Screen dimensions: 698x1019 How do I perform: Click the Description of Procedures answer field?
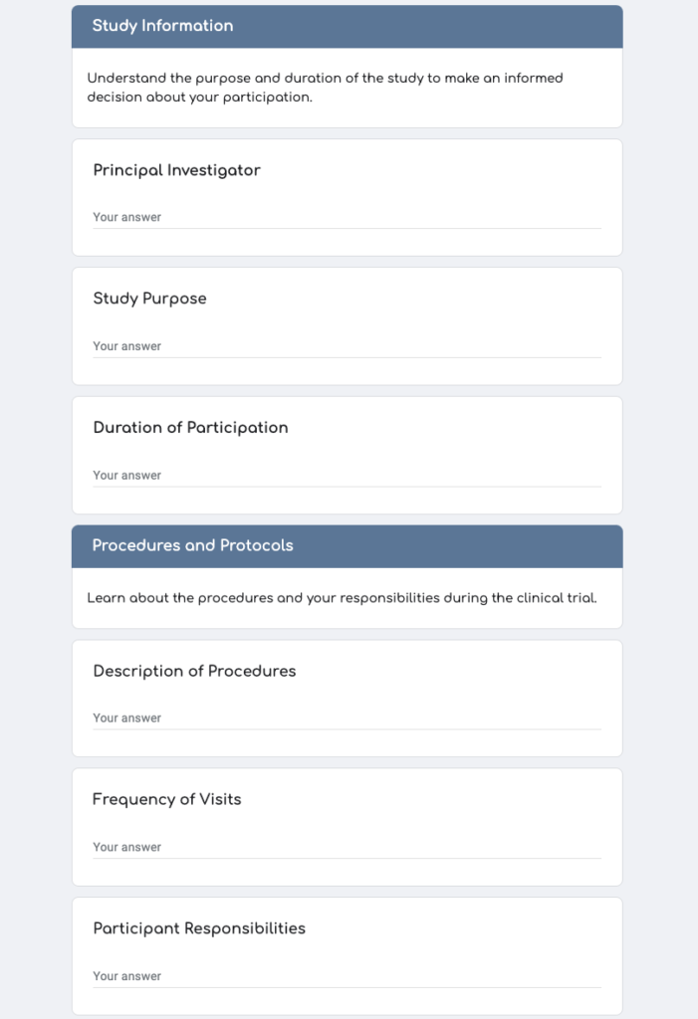tap(347, 718)
